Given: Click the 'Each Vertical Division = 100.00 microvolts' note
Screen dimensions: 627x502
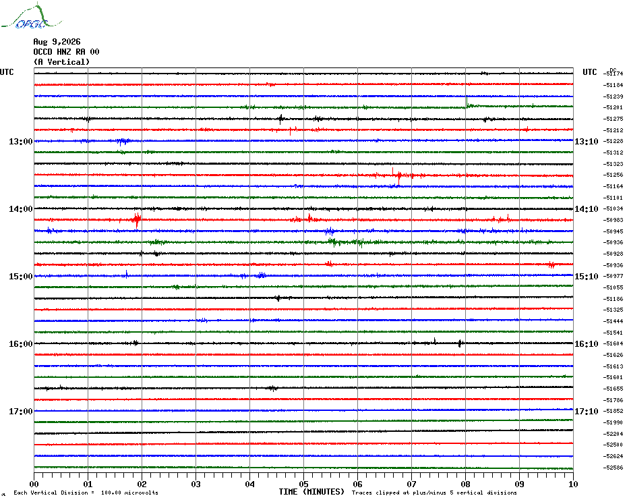Looking at the screenshot, I should 86,493.
